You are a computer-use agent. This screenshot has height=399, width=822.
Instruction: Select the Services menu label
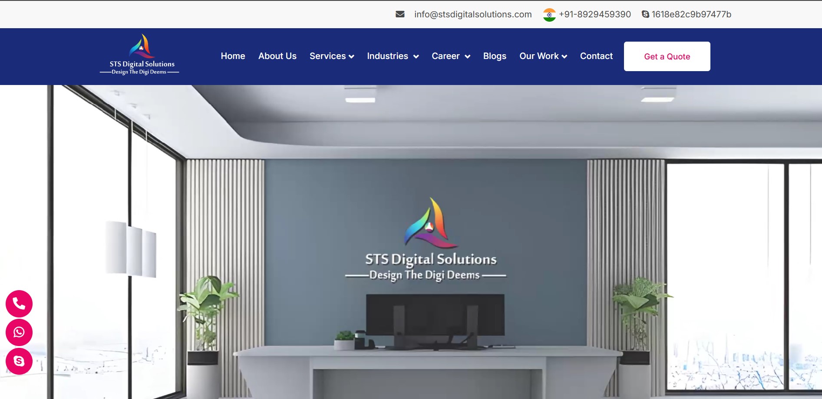click(328, 56)
